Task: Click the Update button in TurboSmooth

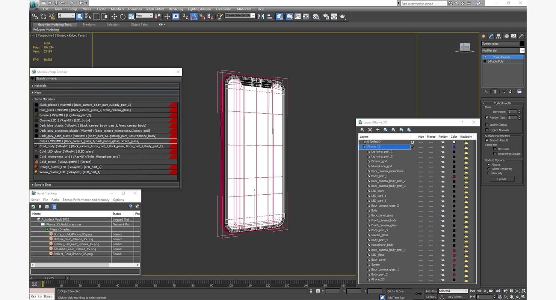Action: pos(502,179)
